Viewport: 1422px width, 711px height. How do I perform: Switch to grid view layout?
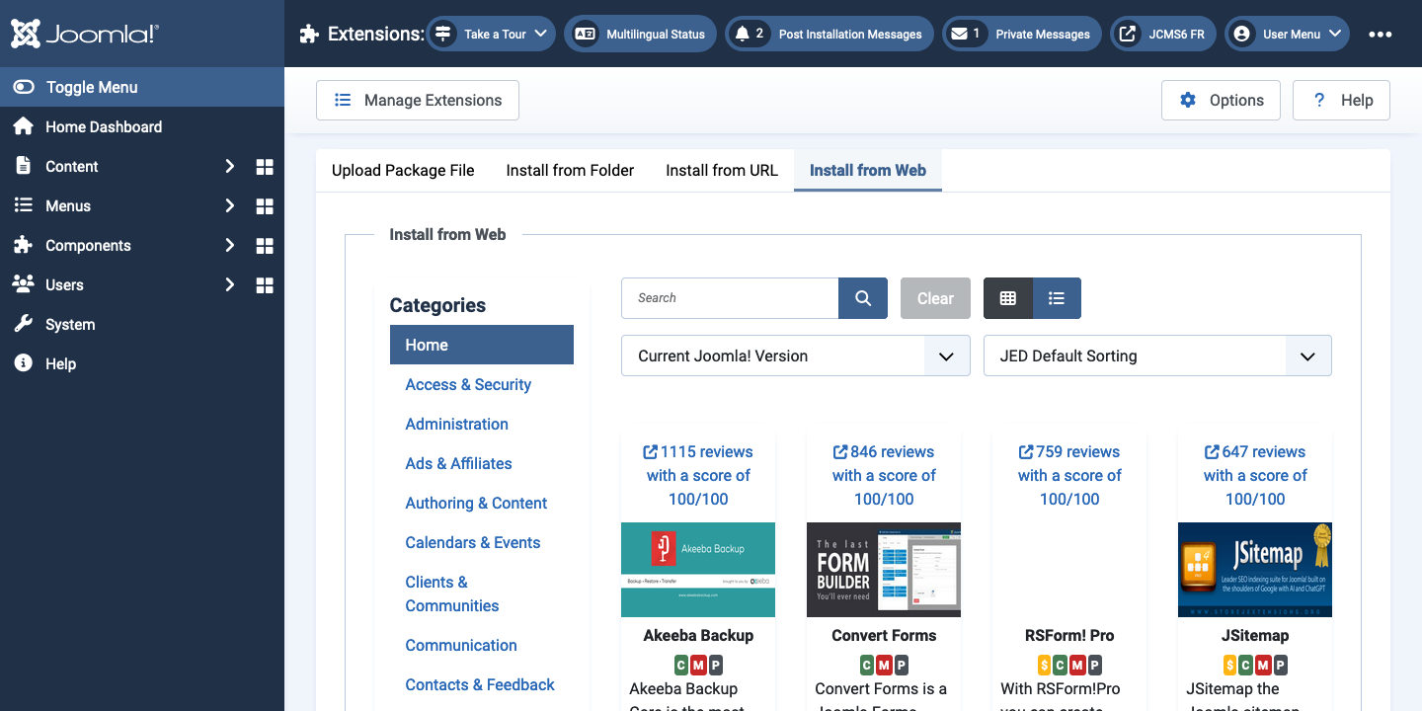[1008, 298]
